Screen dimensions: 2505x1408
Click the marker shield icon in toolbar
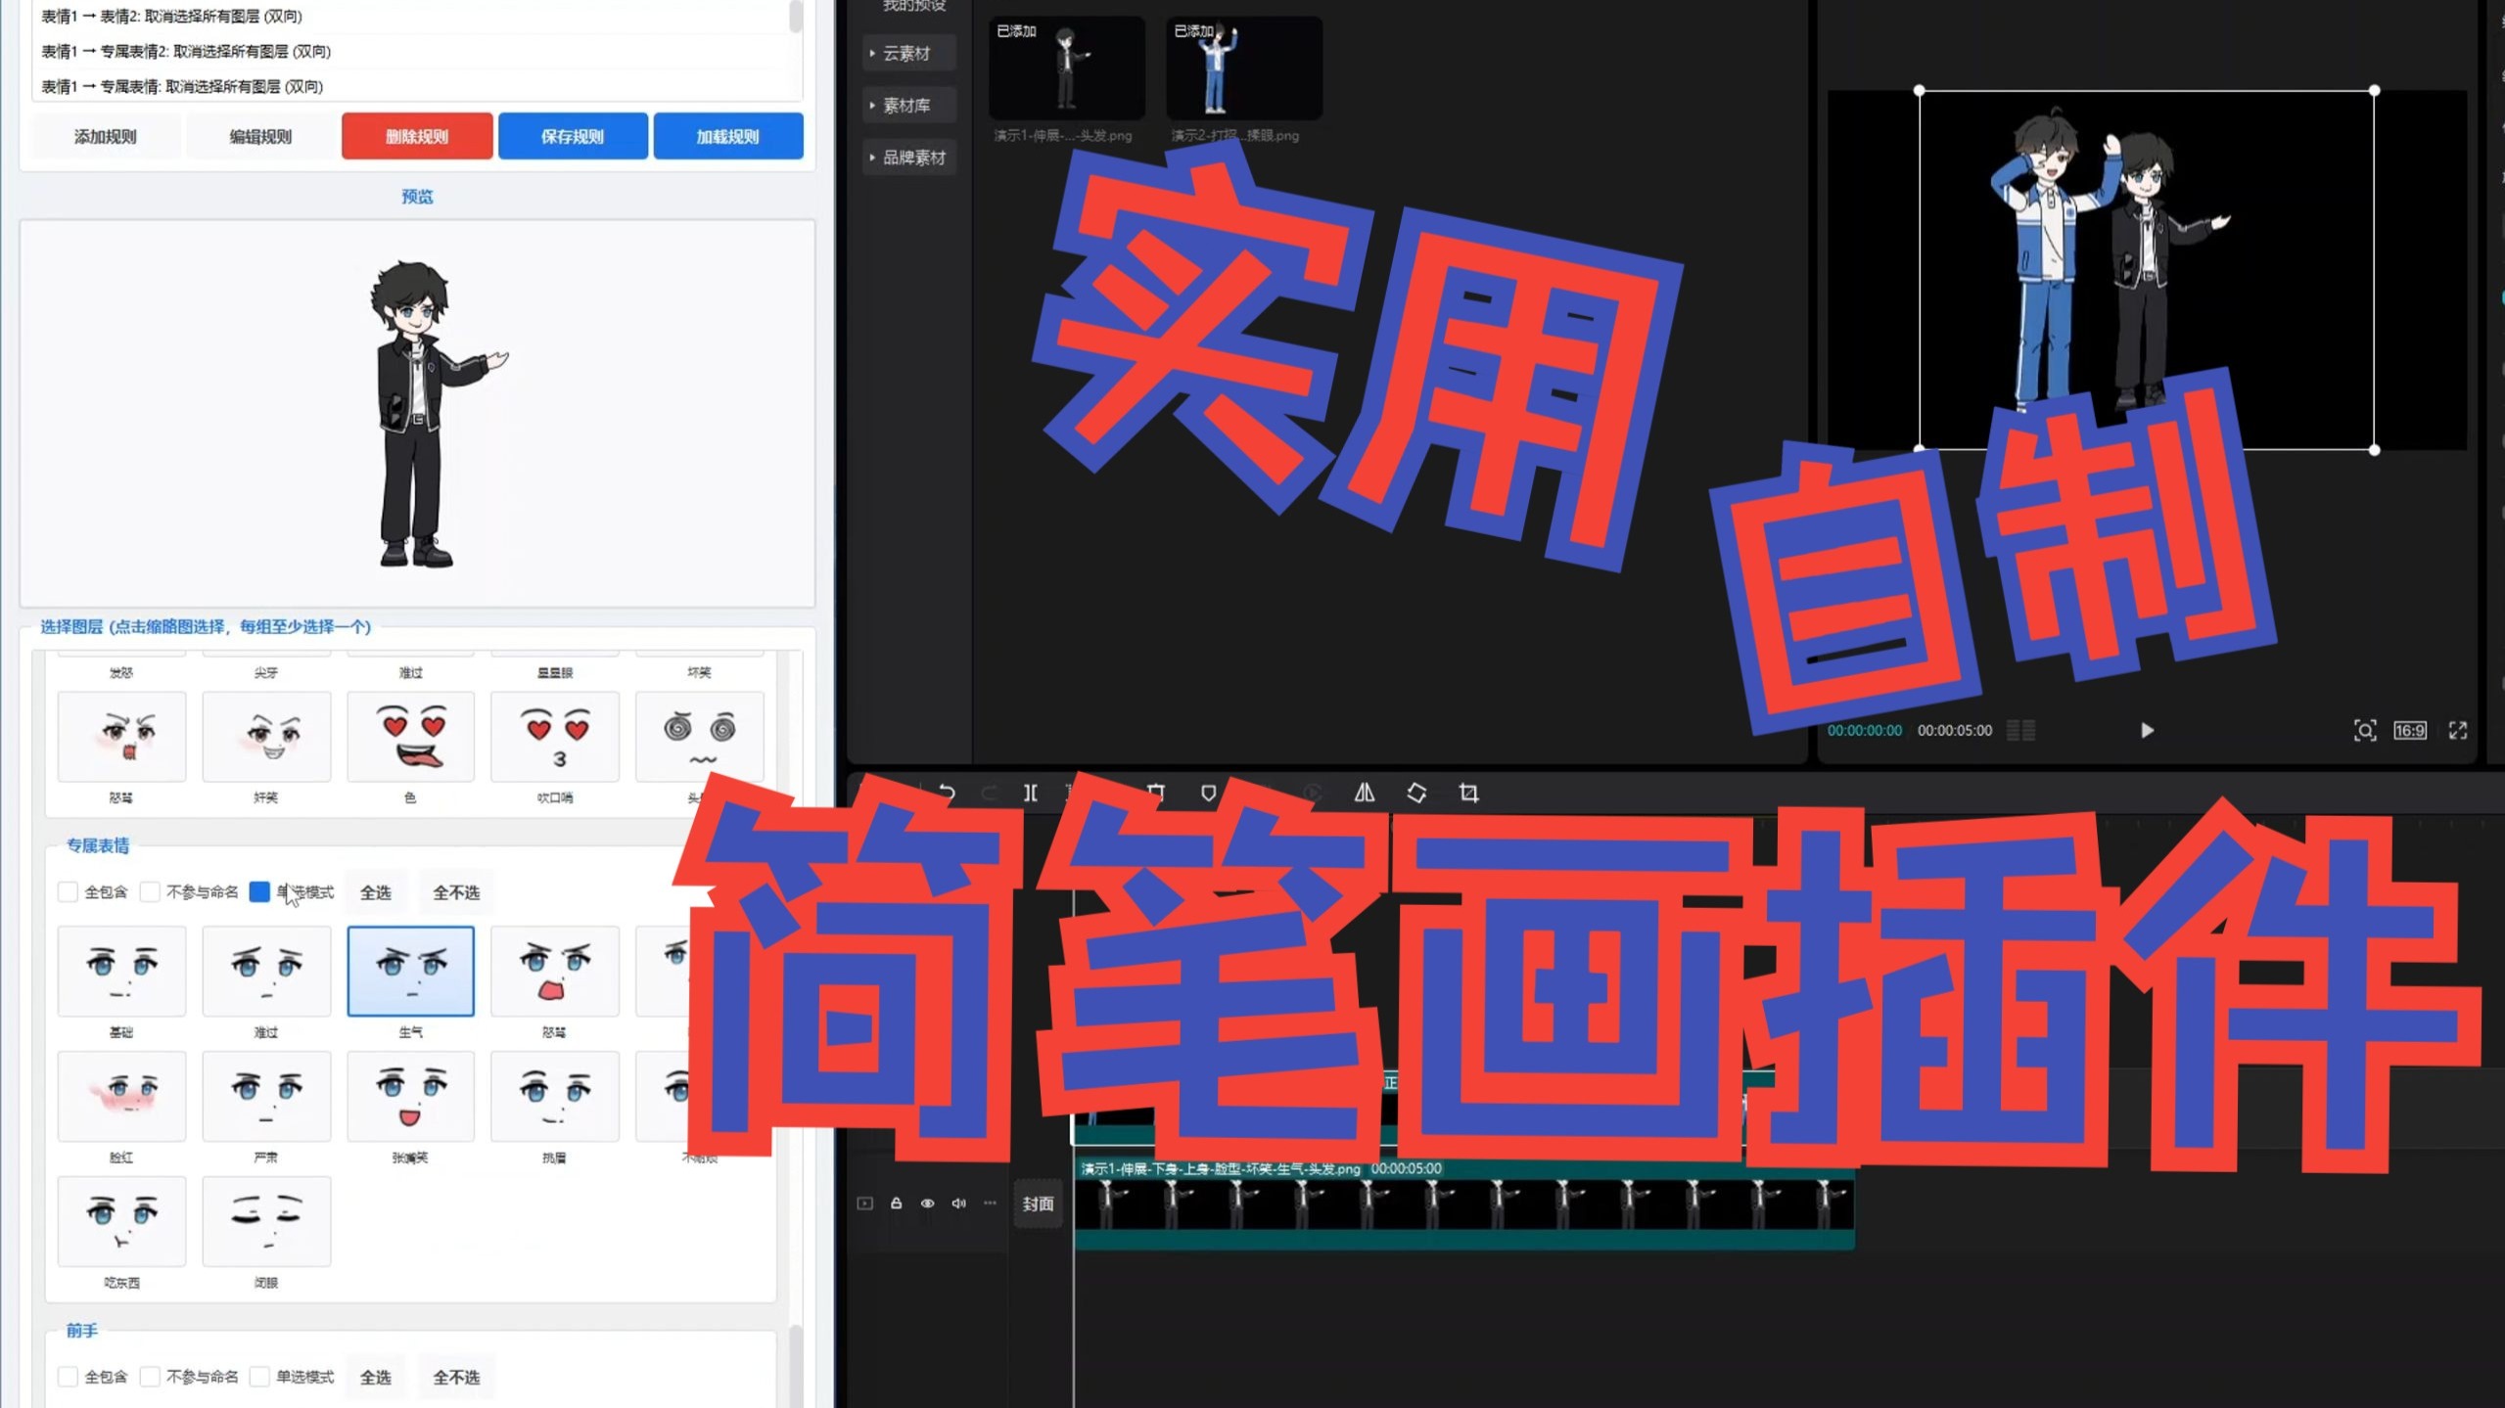(1208, 793)
